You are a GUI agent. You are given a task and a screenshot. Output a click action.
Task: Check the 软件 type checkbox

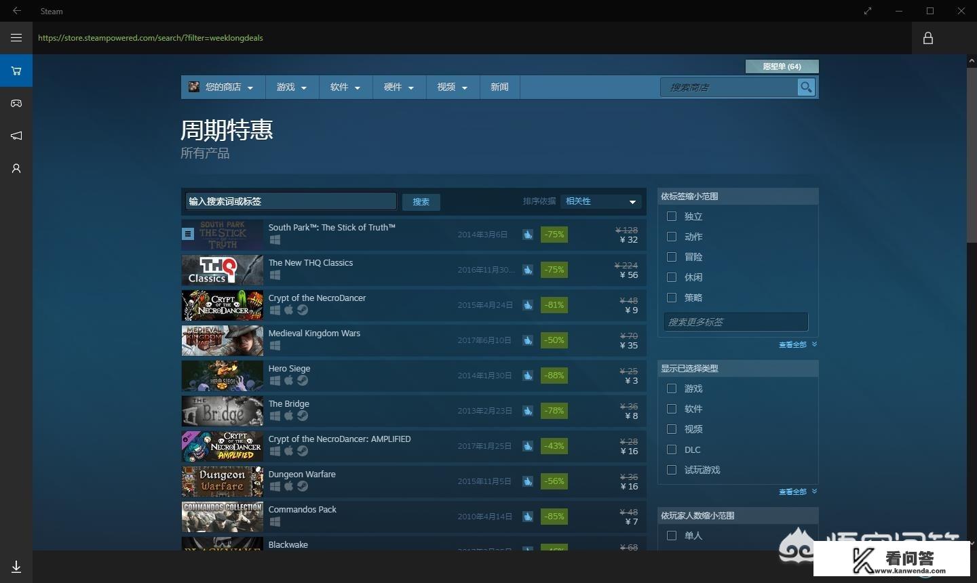tap(672, 409)
